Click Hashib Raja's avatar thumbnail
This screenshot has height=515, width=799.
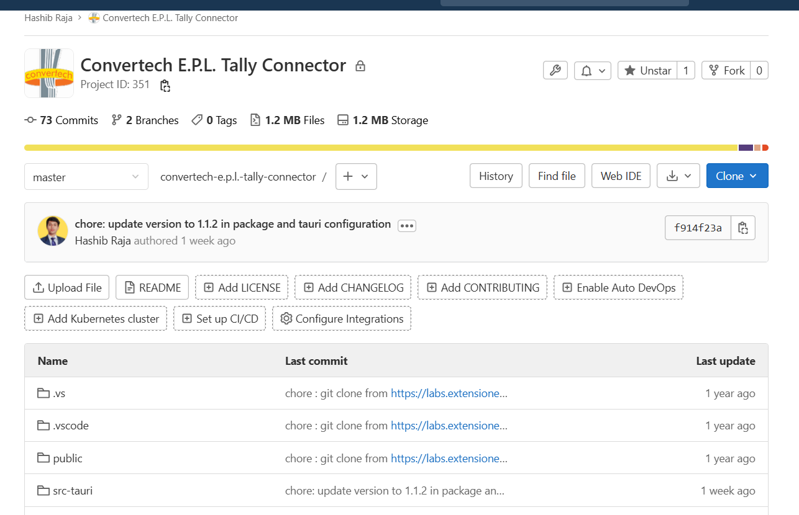coord(53,231)
